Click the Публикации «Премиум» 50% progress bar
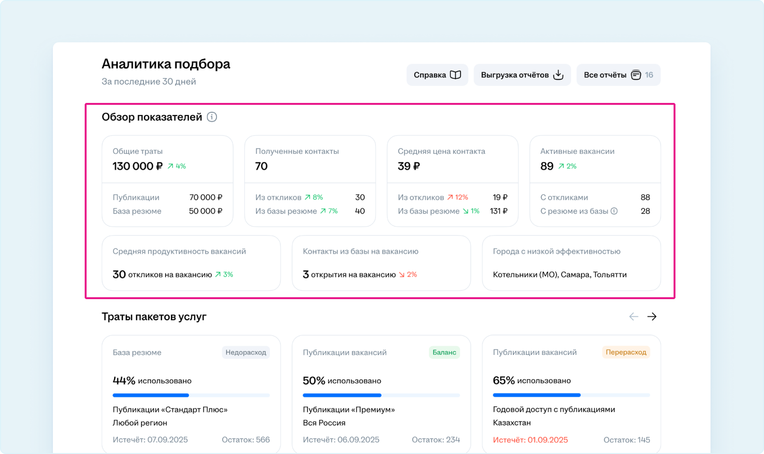 point(381,395)
